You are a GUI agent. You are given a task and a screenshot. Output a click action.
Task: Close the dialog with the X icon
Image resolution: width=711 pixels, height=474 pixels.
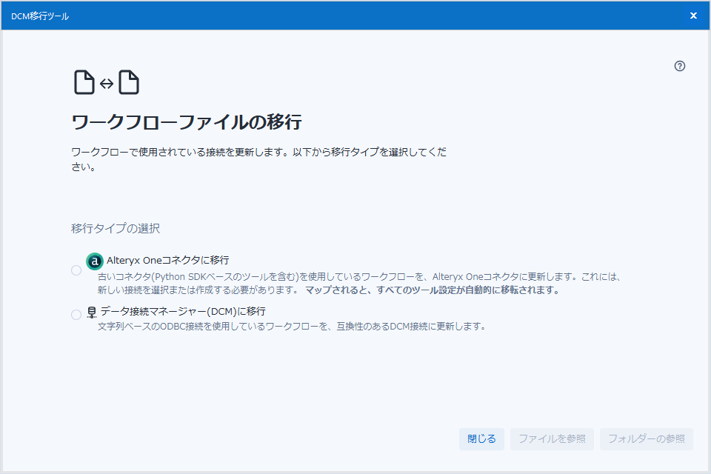pos(693,16)
